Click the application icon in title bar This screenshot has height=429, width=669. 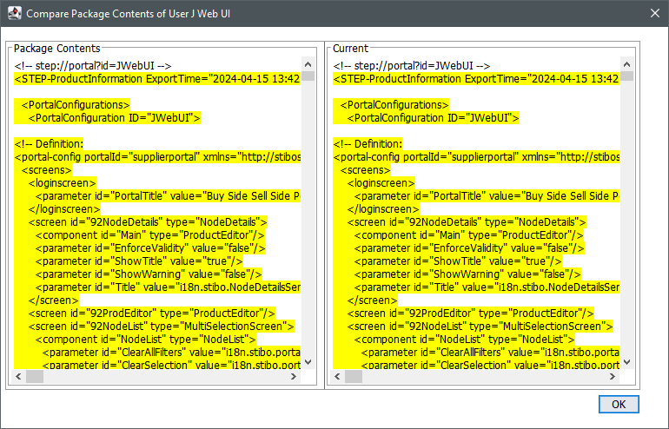14,13
